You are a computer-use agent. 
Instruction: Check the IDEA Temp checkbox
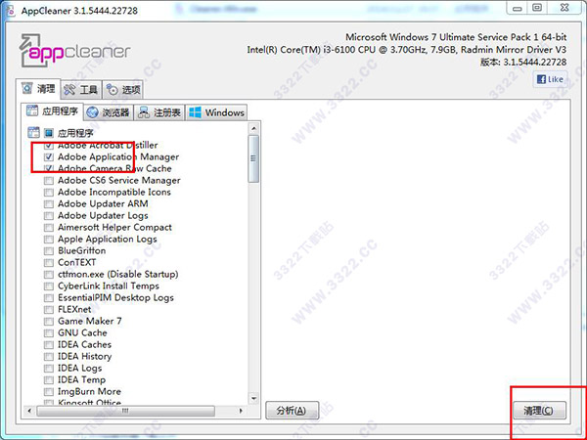[49, 380]
